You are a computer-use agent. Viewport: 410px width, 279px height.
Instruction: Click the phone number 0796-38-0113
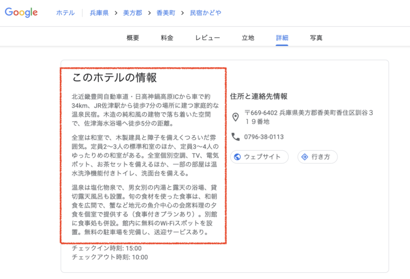click(264, 137)
